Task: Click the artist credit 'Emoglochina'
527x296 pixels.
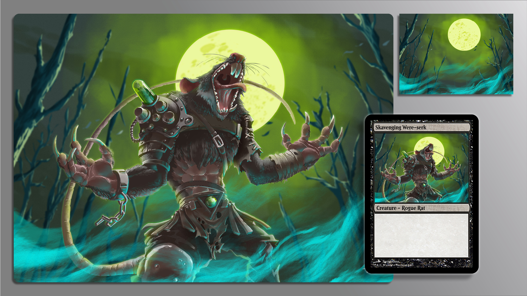Action: point(391,261)
